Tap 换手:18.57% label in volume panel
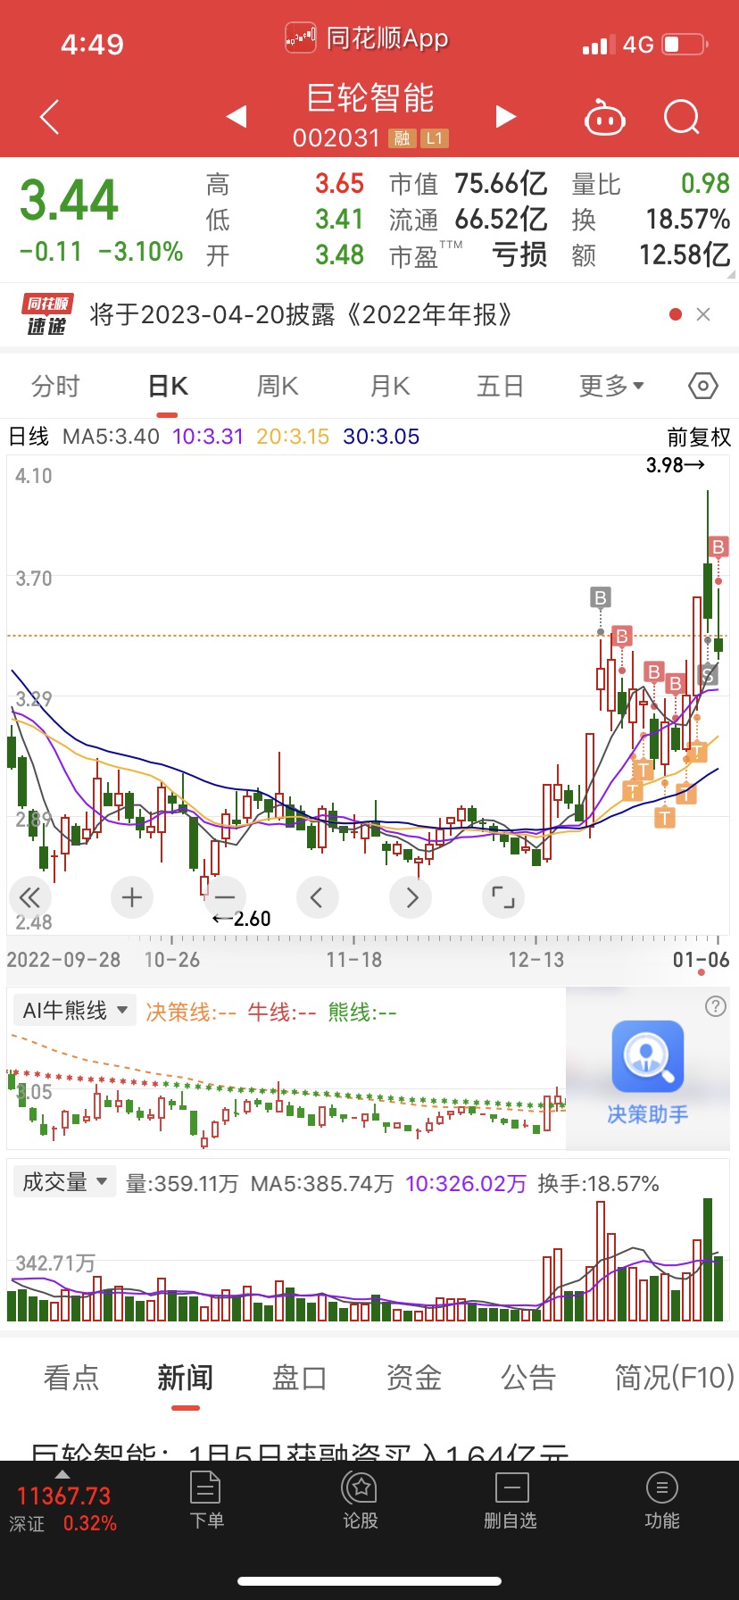The width and height of the screenshot is (739, 1600). coord(598,1184)
